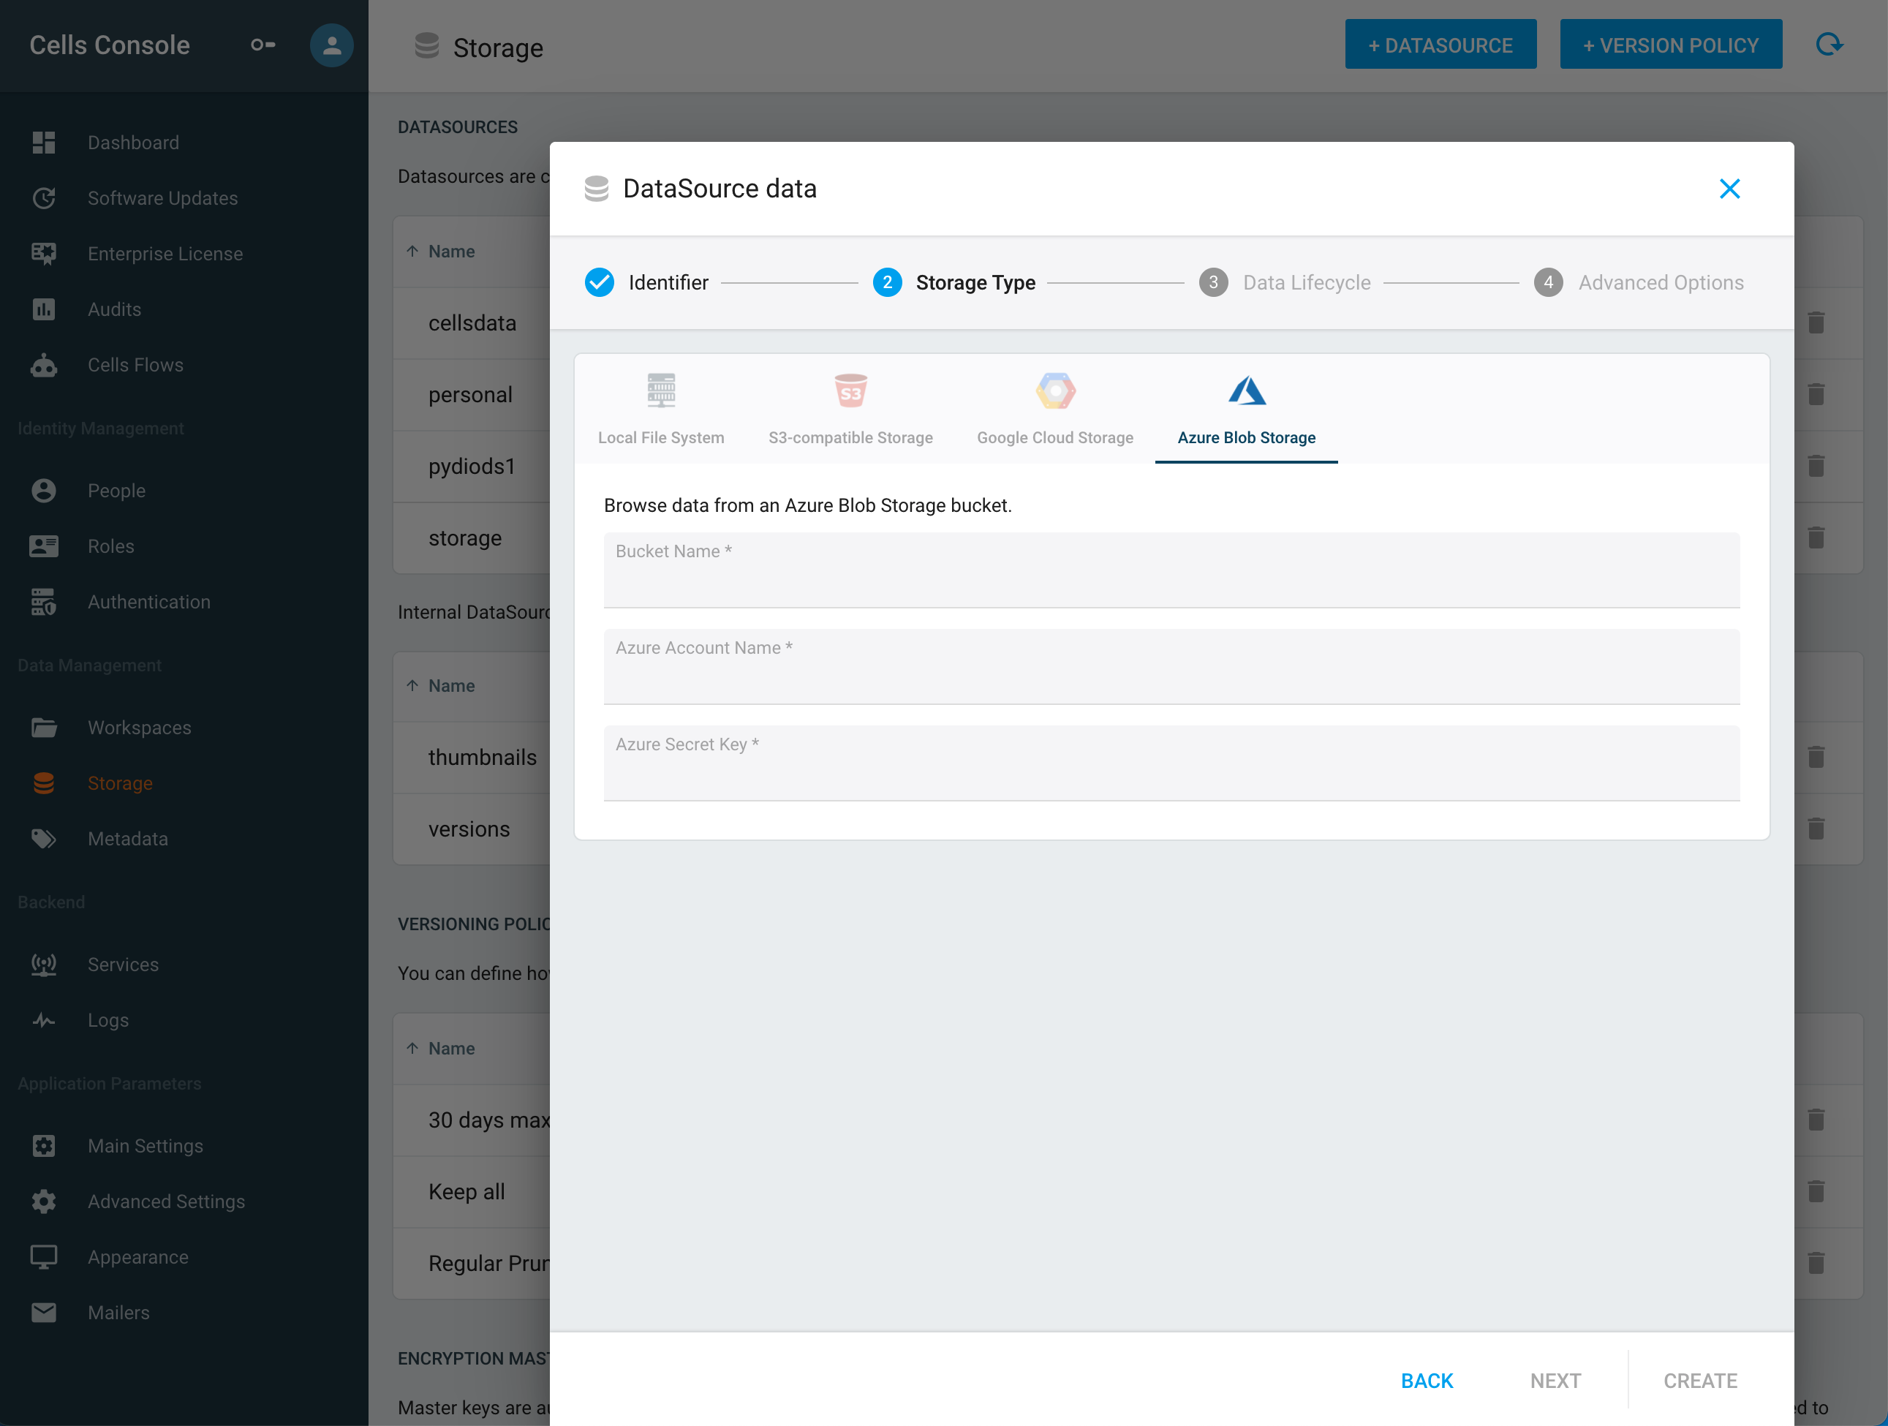Click the NEXT button
The width and height of the screenshot is (1888, 1426).
1554,1380
